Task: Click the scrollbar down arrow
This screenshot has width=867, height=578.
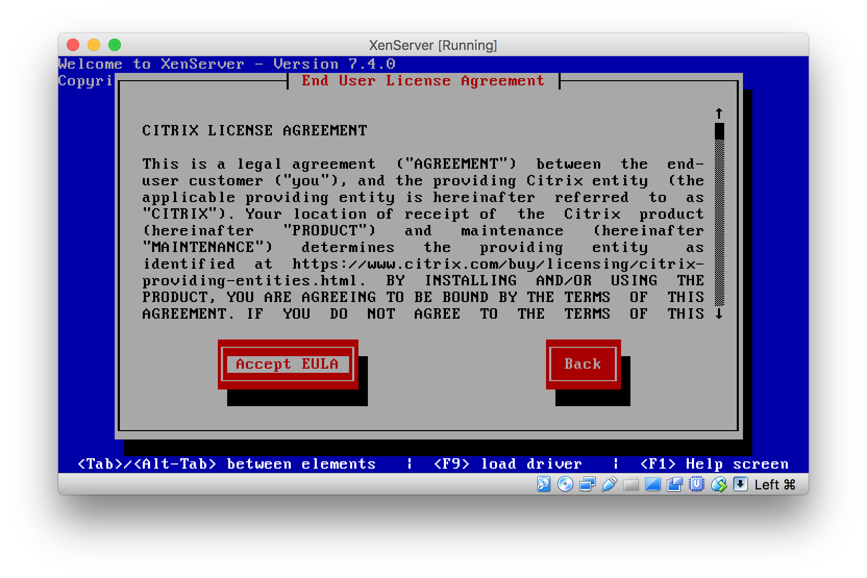Action: pyautogui.click(x=719, y=313)
